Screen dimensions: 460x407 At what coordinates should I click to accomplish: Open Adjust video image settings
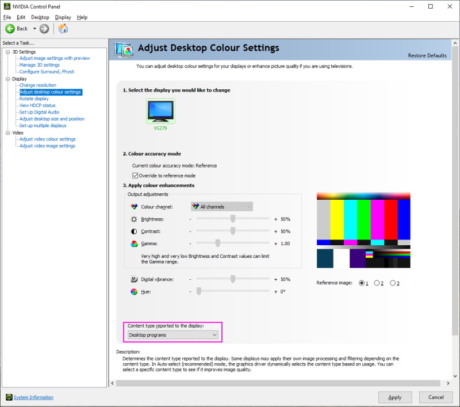(x=47, y=146)
